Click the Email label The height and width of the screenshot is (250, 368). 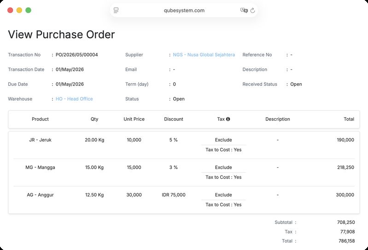pos(131,69)
